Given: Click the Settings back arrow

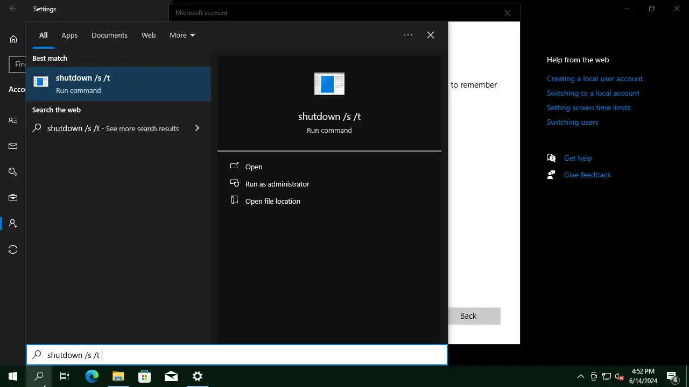Looking at the screenshot, I should click(13, 9).
